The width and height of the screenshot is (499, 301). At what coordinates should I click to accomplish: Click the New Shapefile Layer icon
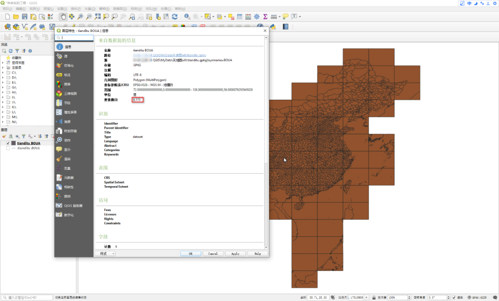(24, 27)
